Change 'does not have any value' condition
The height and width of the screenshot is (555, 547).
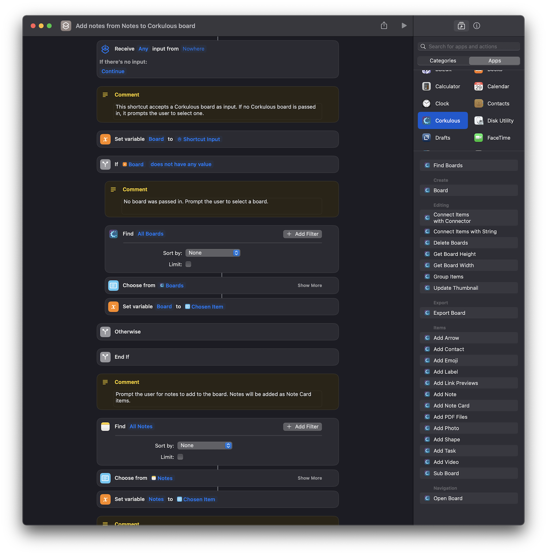[181, 164]
